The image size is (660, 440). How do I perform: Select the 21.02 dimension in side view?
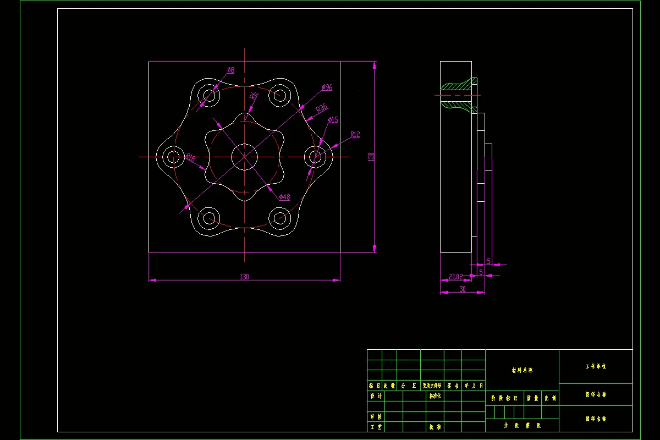point(456,277)
